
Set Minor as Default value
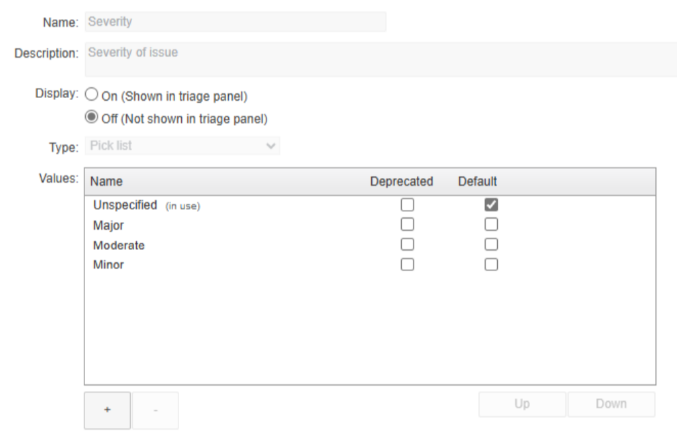point(491,264)
